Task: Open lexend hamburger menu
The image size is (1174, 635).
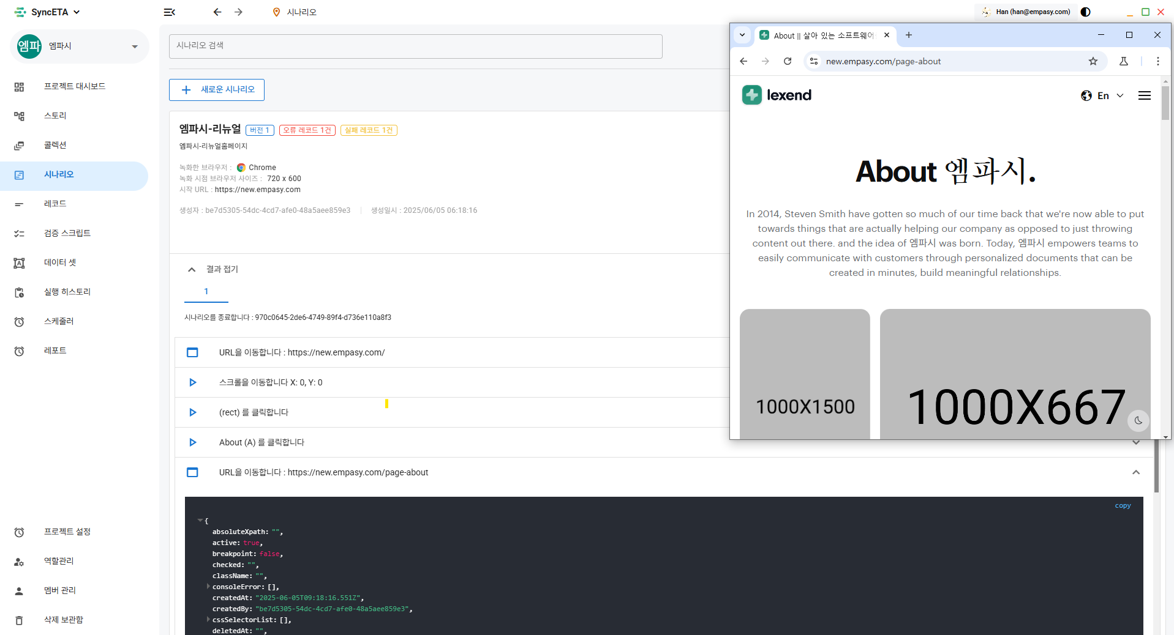Action: click(1144, 96)
